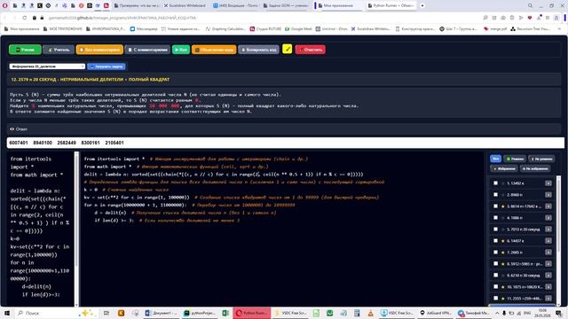Filter tasks by 'Решено'
Viewport: 568px width, 319px height.
pyautogui.click(x=515, y=159)
